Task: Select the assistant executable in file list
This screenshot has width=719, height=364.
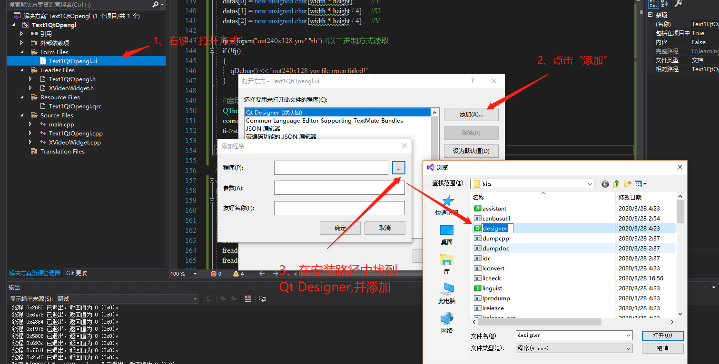Action: click(490, 208)
